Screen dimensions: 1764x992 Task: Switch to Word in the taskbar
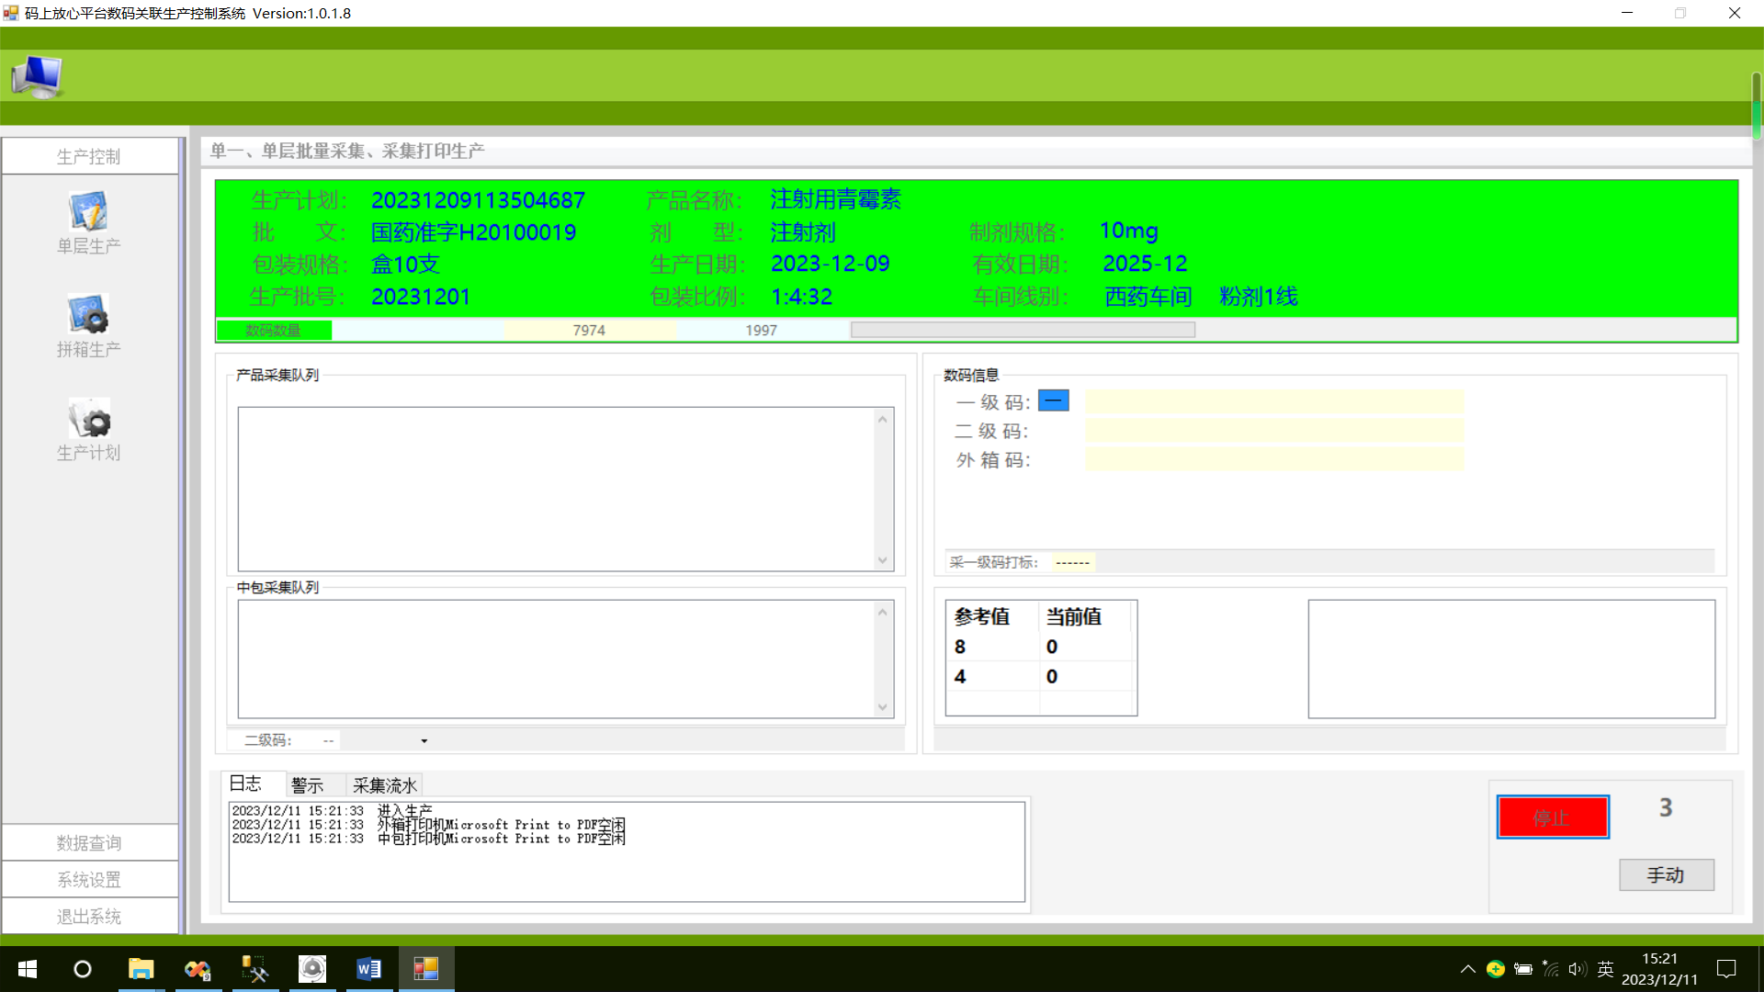[x=368, y=969]
